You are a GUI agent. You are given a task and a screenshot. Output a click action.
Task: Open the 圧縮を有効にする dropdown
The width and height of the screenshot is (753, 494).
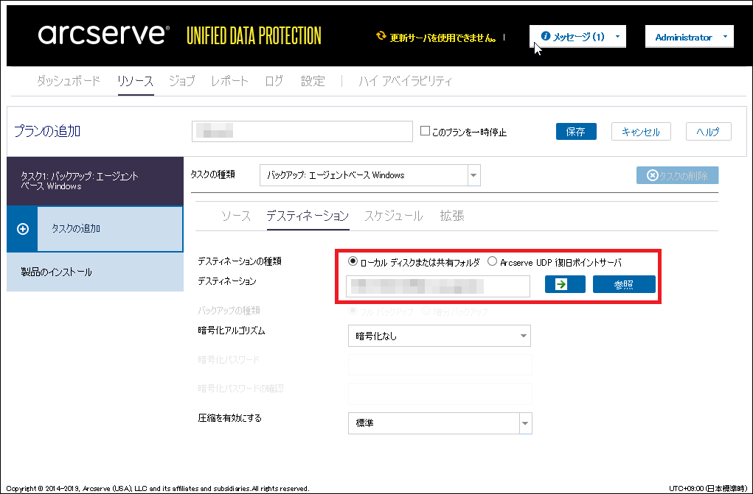coord(525,423)
